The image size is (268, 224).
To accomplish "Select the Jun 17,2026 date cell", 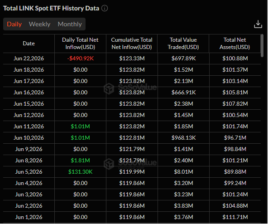I will [29, 81].
